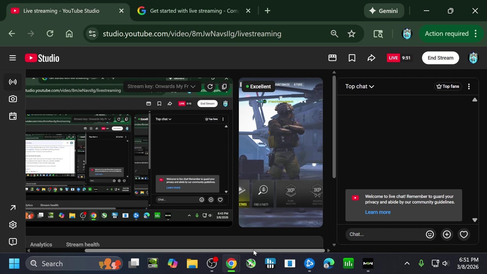This screenshot has width=487, height=274.
Task: Click the Lens search icon in toolbar
Action: (x=378, y=34)
